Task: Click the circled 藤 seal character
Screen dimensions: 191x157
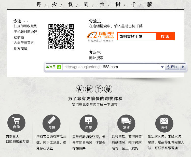Action: (x=108, y=89)
